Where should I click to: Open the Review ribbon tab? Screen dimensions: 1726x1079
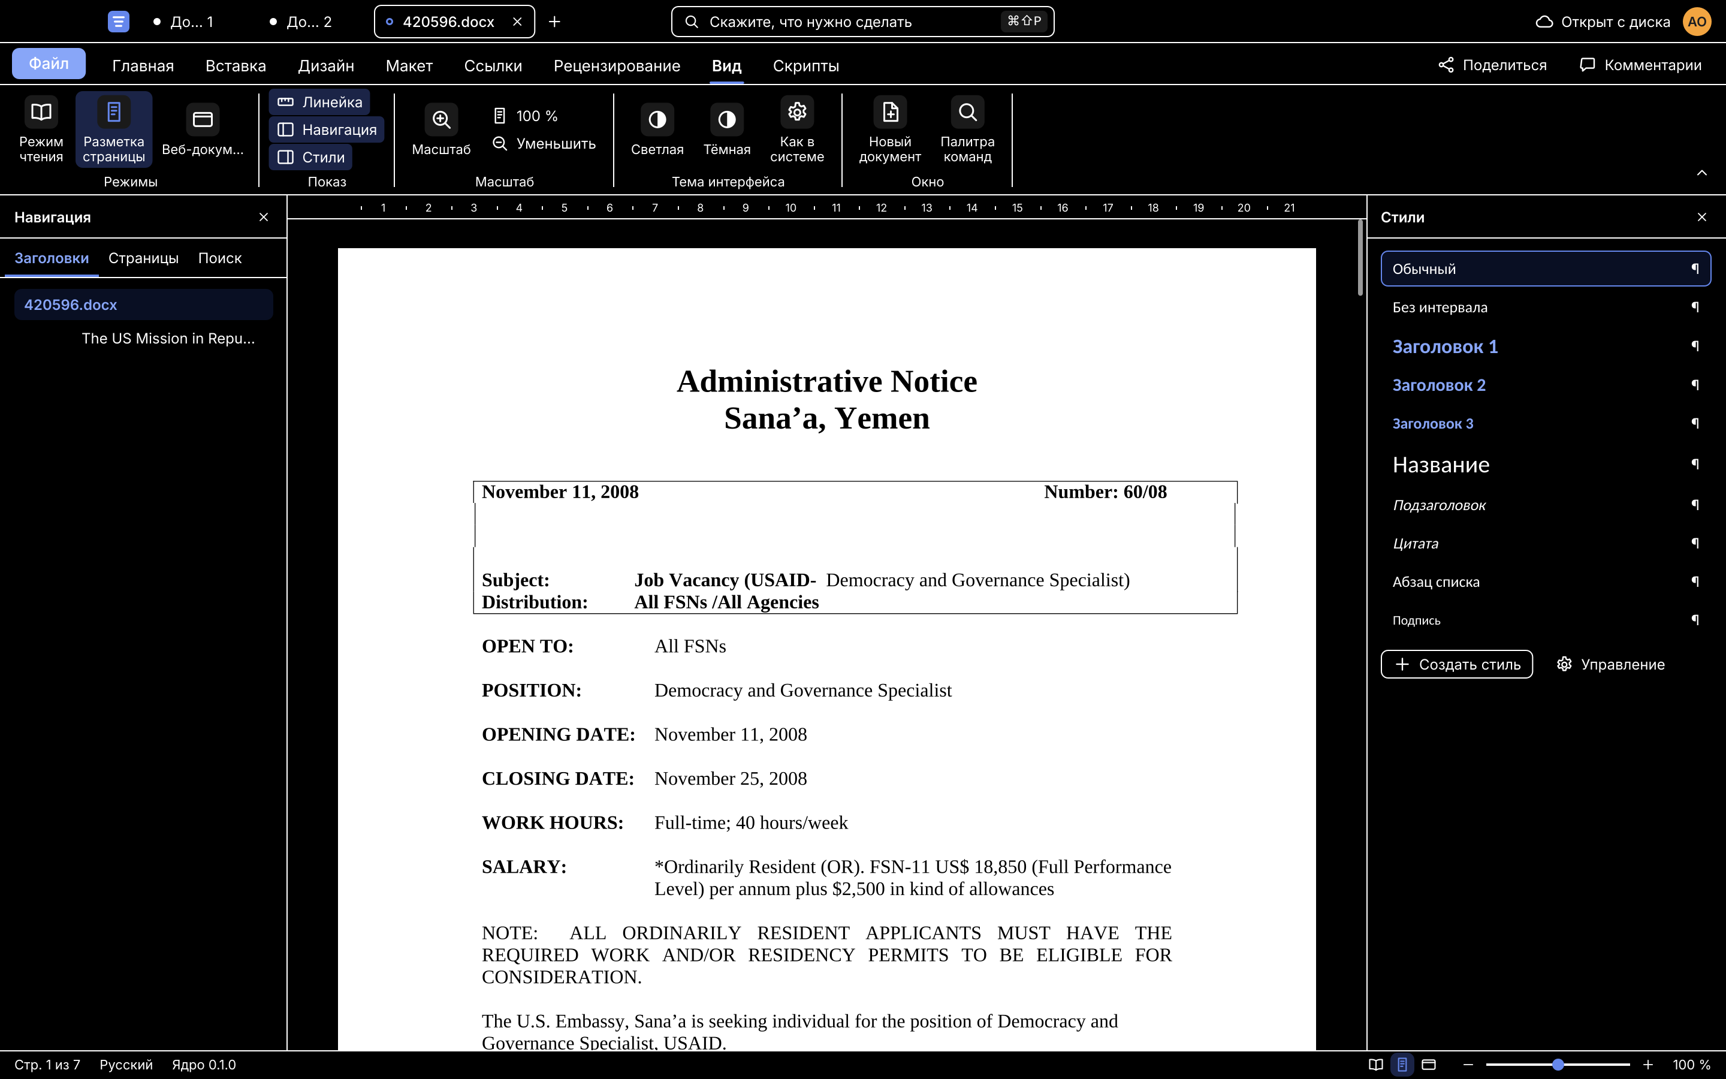616,66
